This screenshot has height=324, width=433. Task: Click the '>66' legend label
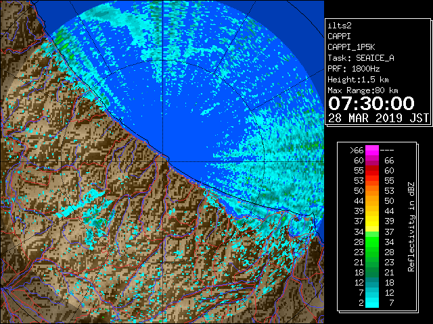pos(357,151)
